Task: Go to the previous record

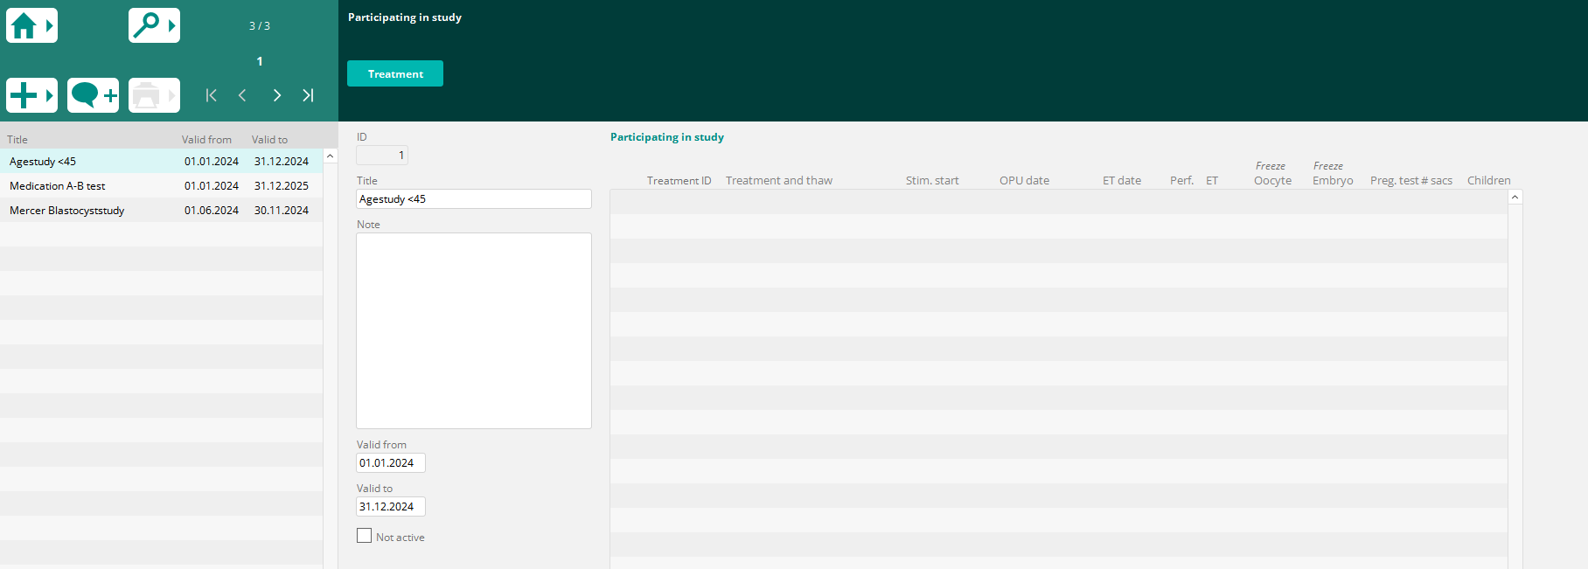Action: click(242, 95)
